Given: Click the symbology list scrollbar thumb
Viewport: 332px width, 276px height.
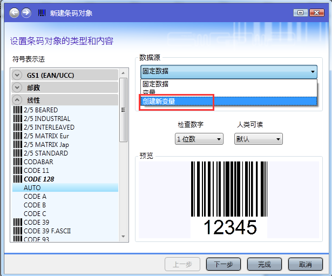Looking at the screenshot, I should (x=123, y=110).
